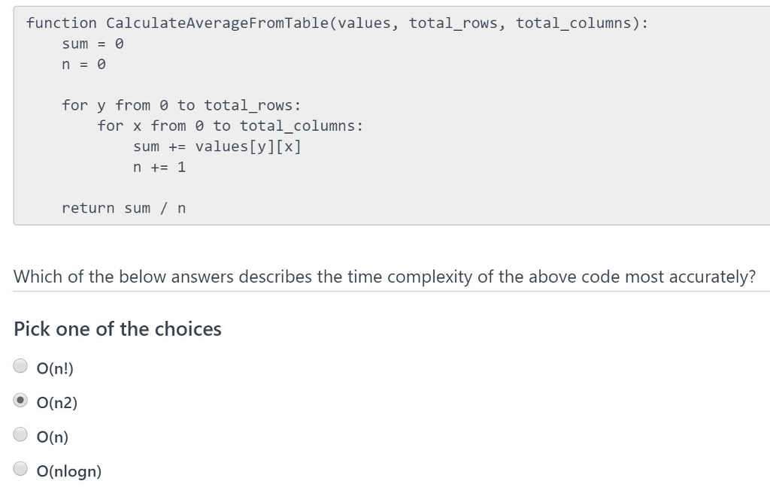
Task: Click the last radio button in the list
Action: (19, 467)
